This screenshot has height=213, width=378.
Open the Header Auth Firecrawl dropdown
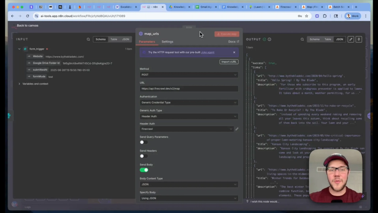tap(187, 129)
